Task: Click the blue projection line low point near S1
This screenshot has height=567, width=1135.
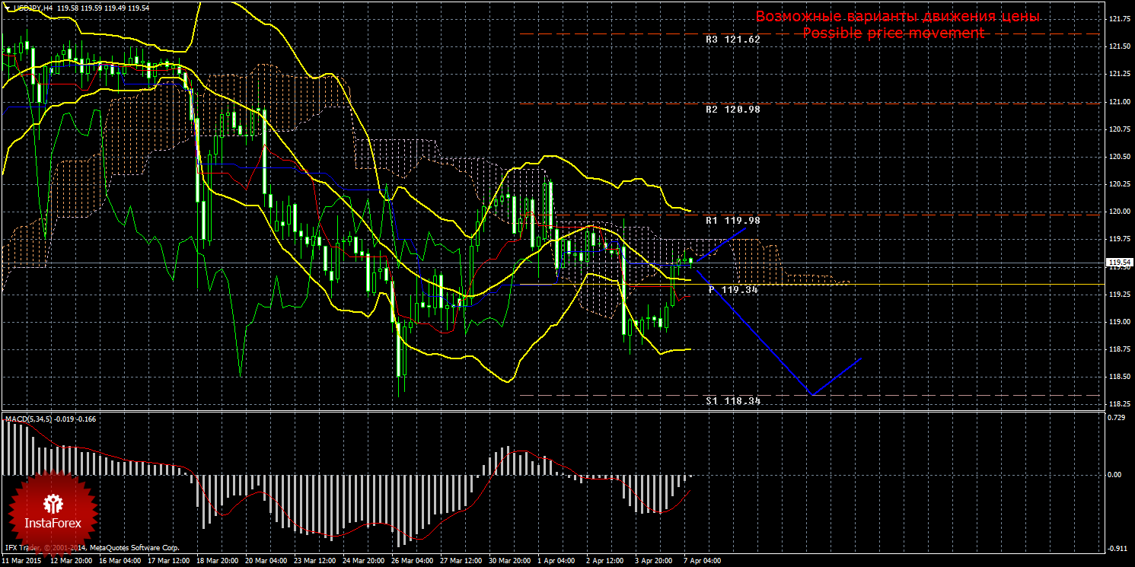Action: click(813, 394)
